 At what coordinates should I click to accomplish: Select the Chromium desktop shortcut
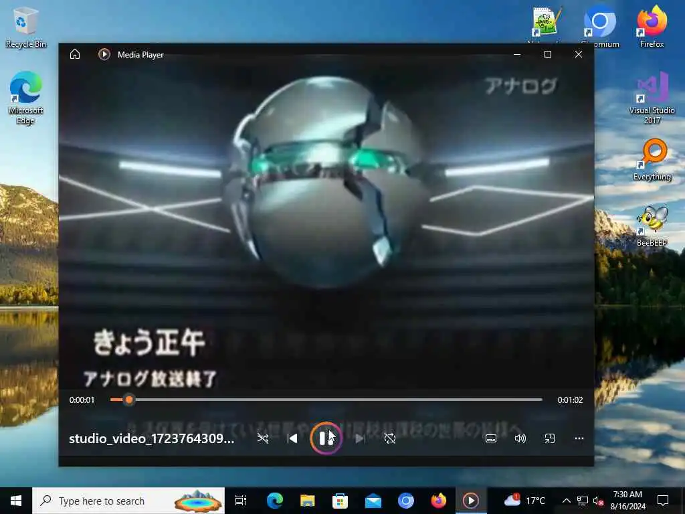600,27
